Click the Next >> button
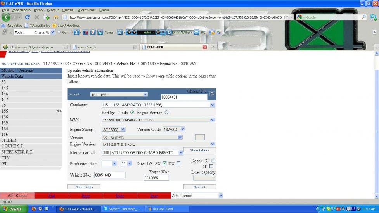 click(x=199, y=187)
